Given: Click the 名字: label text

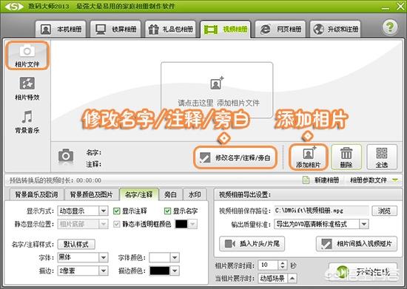Looking at the screenshot, I should point(94,152).
